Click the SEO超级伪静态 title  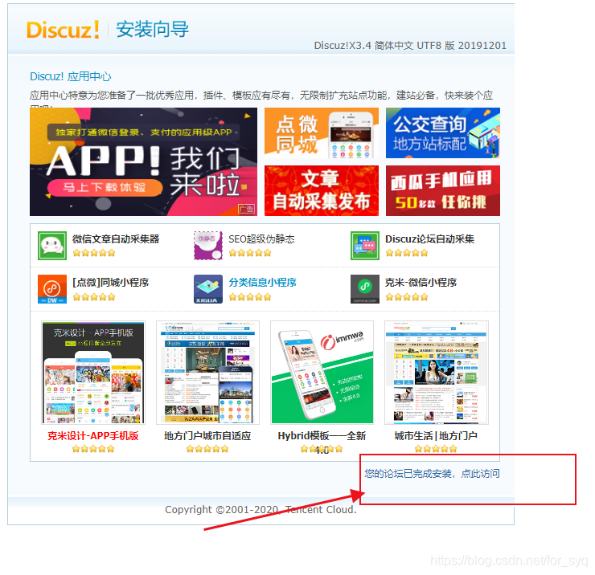(261, 239)
